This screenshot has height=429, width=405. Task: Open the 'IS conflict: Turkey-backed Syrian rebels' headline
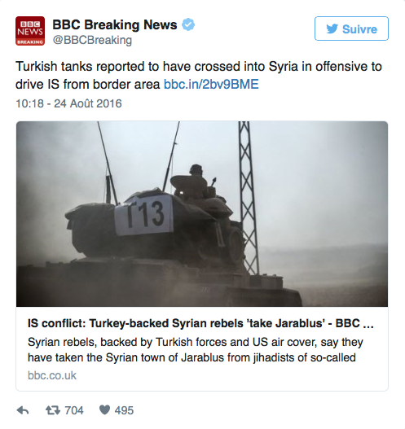coord(200,323)
